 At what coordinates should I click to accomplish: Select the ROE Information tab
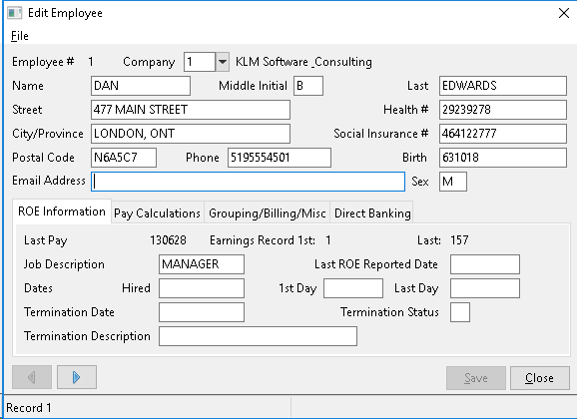tap(62, 211)
